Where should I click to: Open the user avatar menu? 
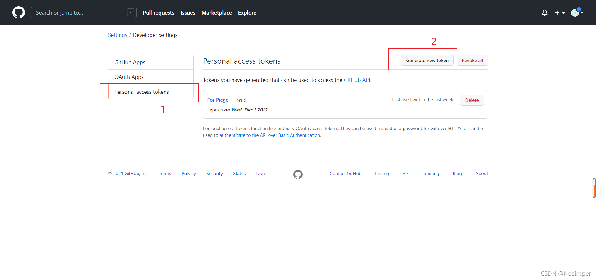577,12
